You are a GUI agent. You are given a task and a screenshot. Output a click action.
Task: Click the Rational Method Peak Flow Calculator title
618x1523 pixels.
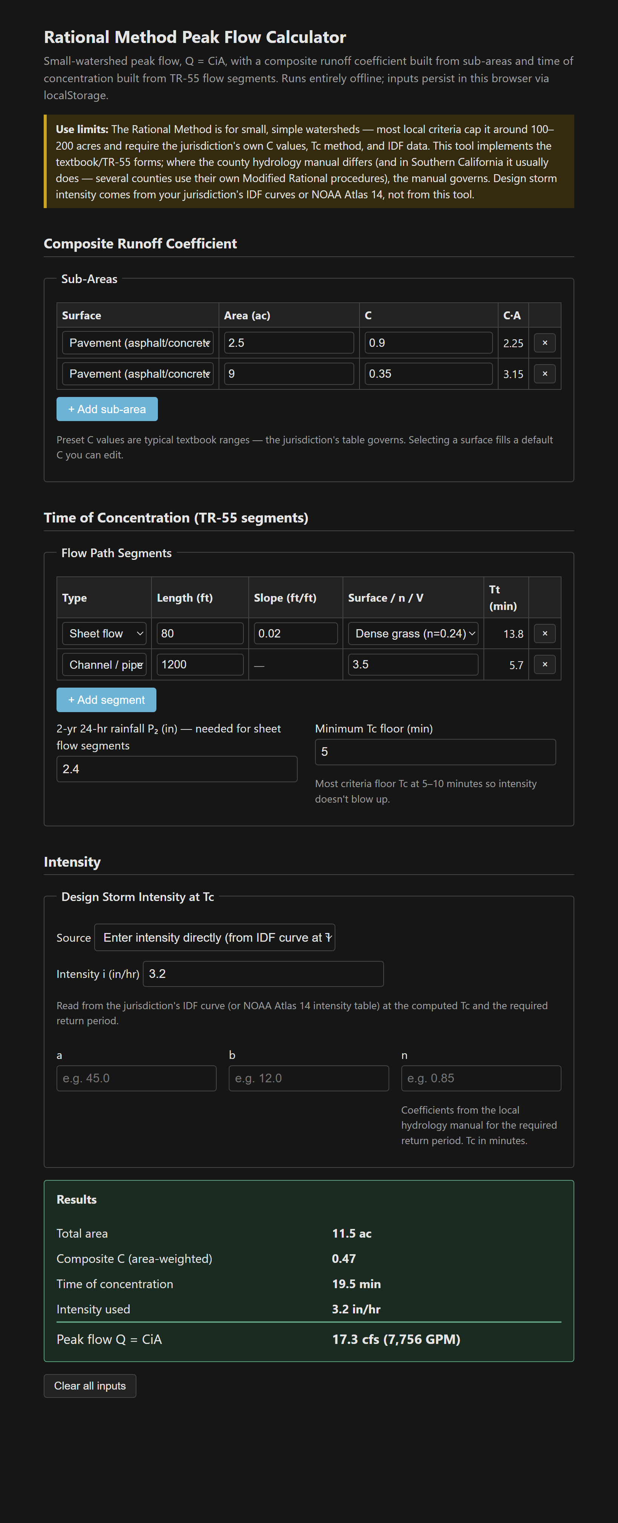[x=195, y=37]
